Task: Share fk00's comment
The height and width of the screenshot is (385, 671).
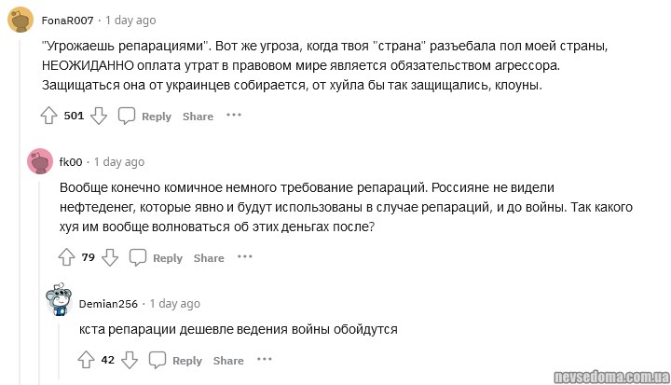Action: pyautogui.click(x=209, y=258)
